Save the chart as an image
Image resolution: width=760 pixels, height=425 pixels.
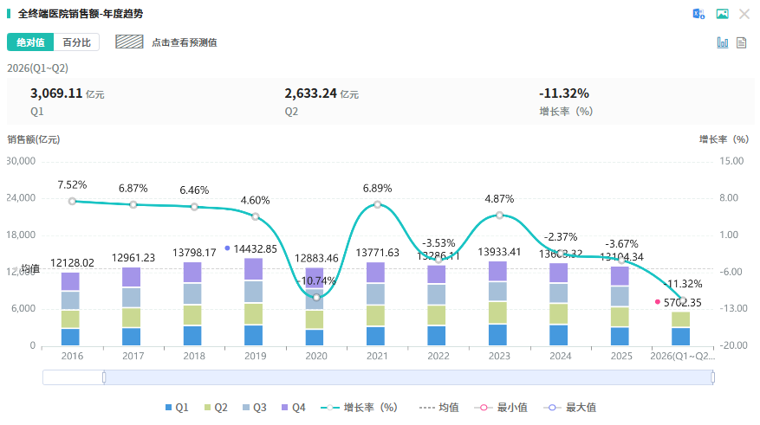(x=722, y=14)
